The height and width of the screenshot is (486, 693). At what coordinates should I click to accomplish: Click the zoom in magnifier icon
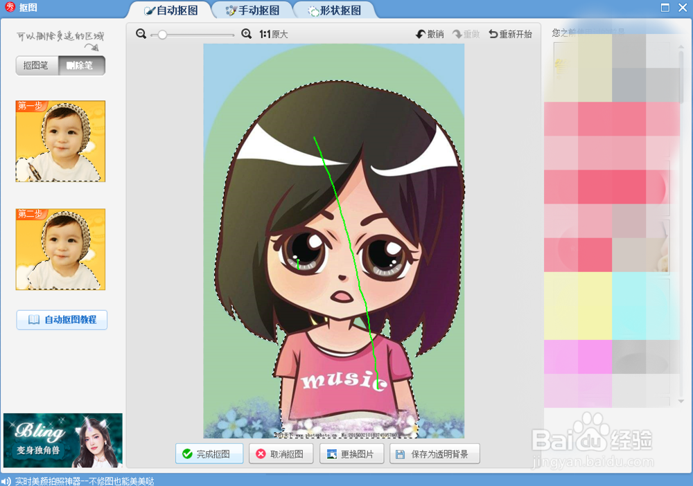tap(247, 34)
